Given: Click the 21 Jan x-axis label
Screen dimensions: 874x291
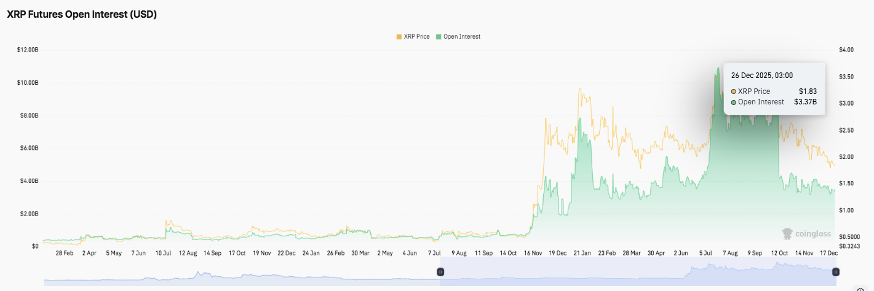Looking at the screenshot, I should [582, 253].
